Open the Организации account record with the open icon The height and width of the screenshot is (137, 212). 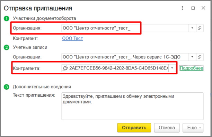(x=200, y=57)
